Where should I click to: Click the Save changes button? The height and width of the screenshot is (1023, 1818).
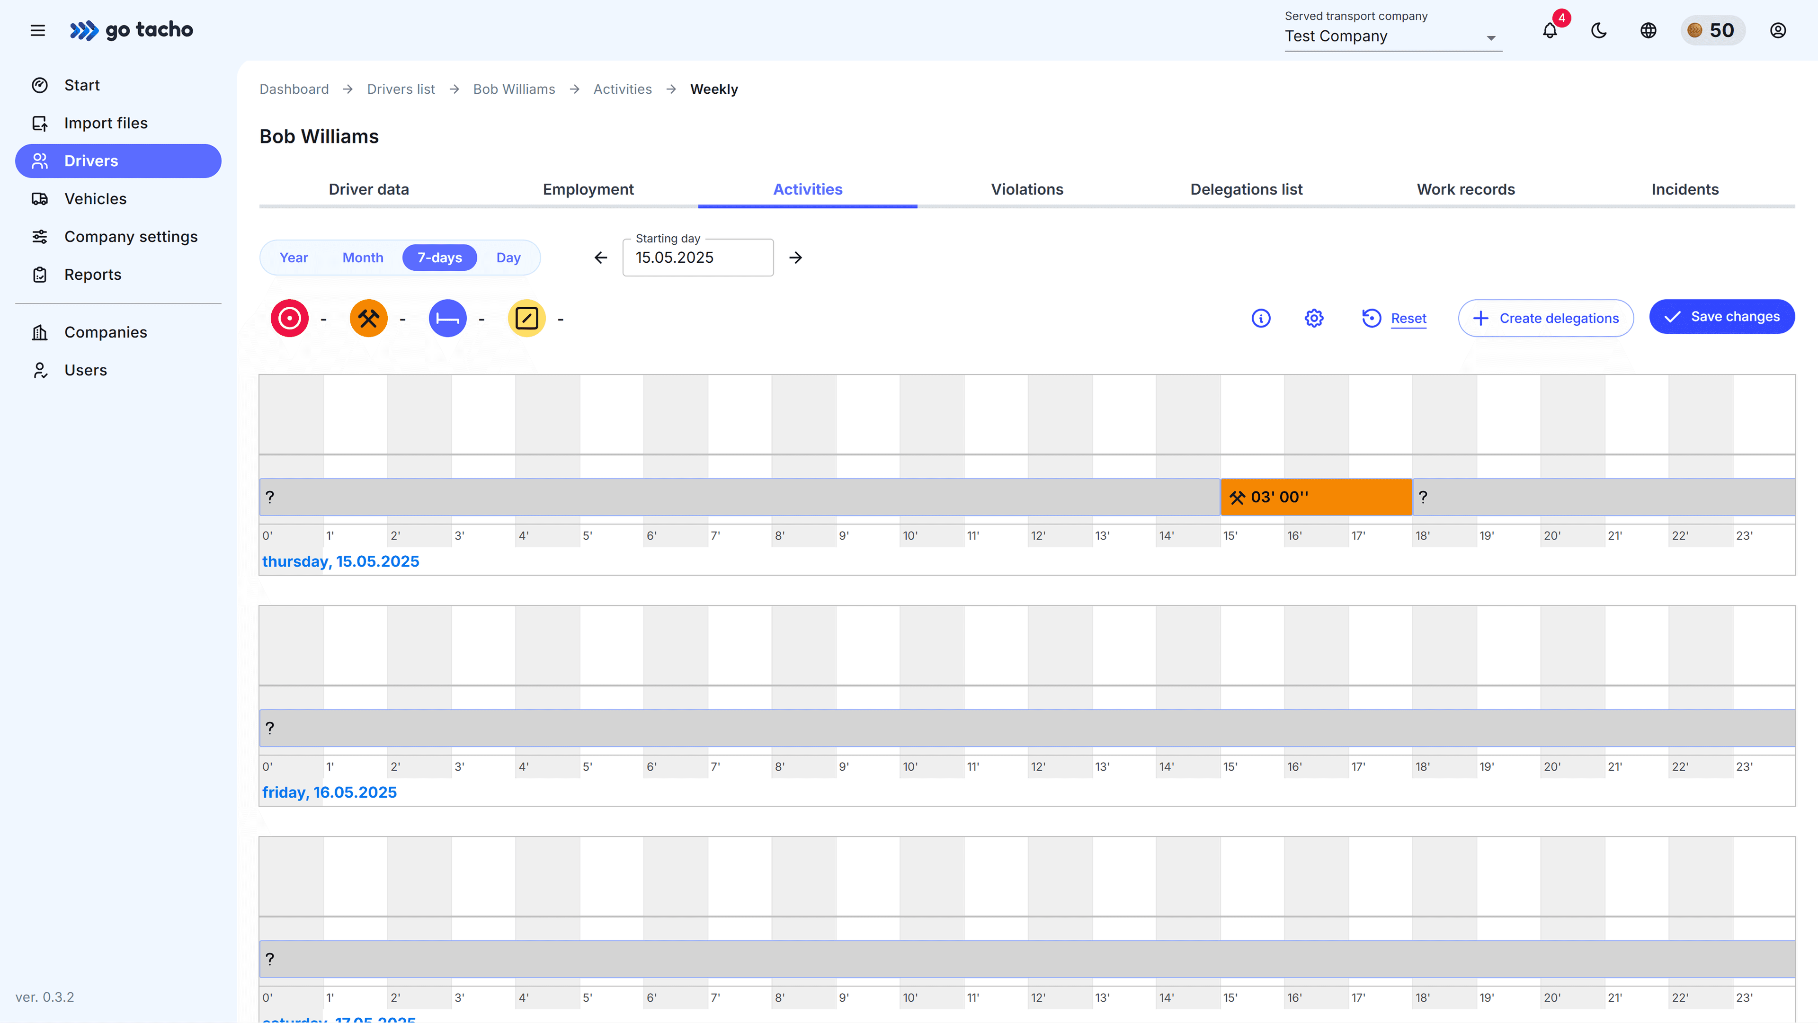(1722, 316)
